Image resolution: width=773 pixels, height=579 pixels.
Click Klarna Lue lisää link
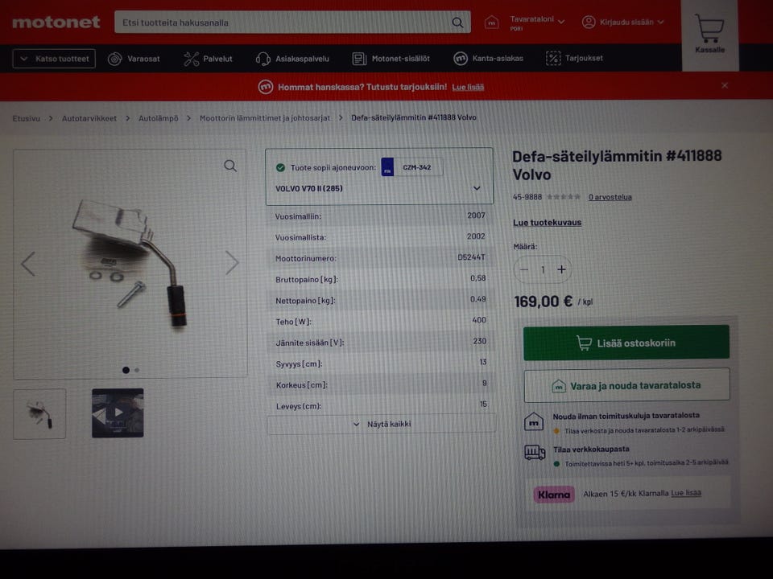pos(686,493)
